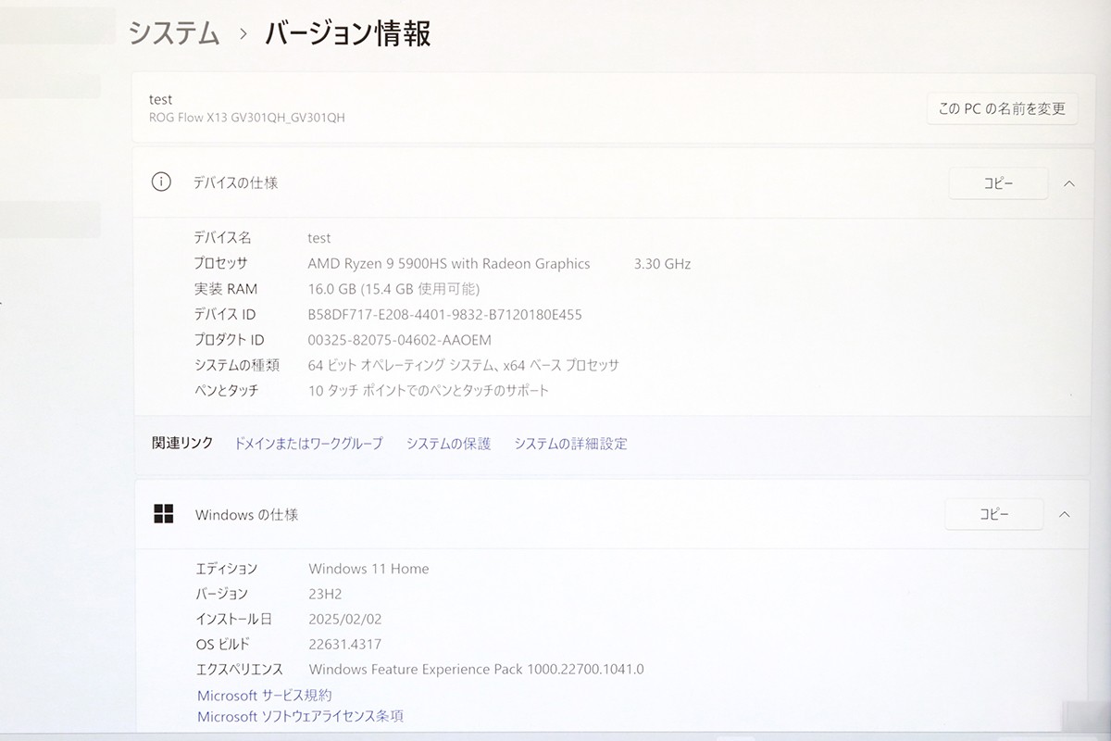Viewport: 1111px width, 741px height.
Task: Click the この PC の名前を変更 button
Action: [x=1002, y=108]
